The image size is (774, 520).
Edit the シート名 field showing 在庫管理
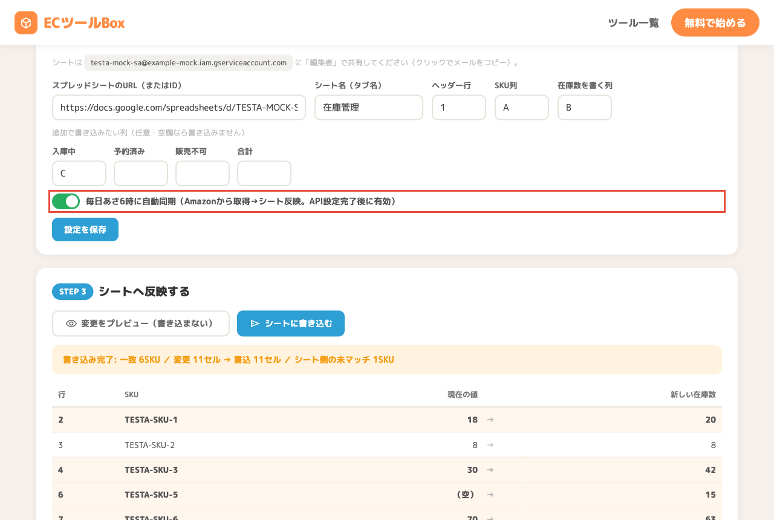pyautogui.click(x=369, y=108)
